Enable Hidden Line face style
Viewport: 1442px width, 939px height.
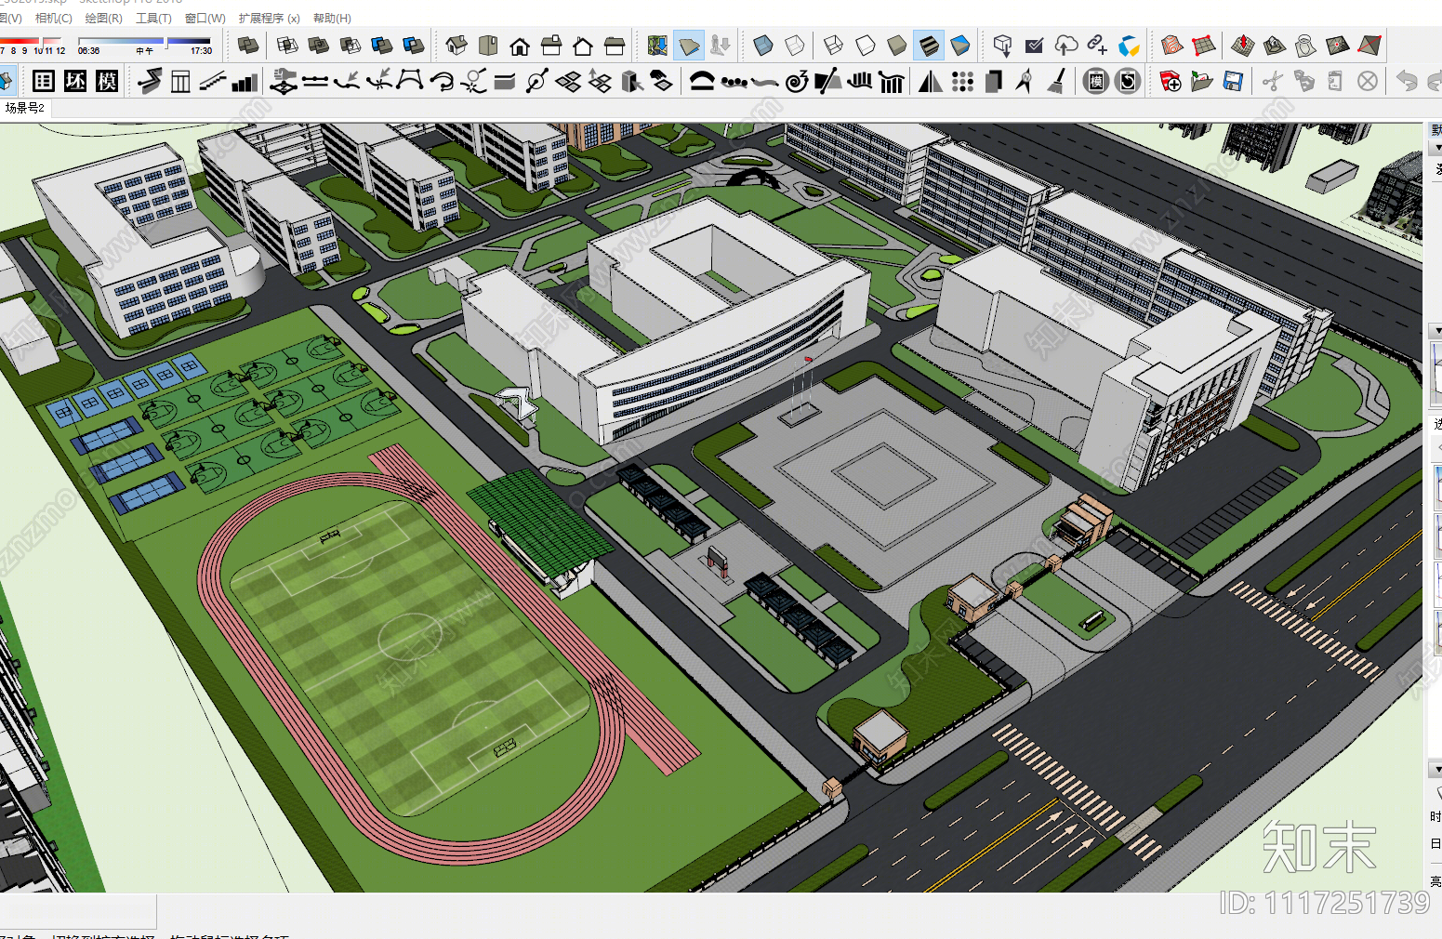click(866, 45)
